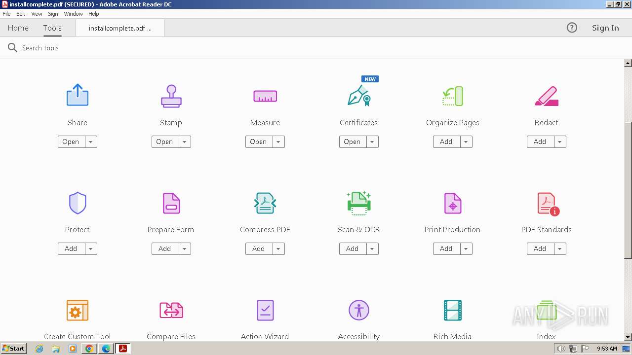Pick the Redact tool icon
632x355 pixels.
[547, 96]
